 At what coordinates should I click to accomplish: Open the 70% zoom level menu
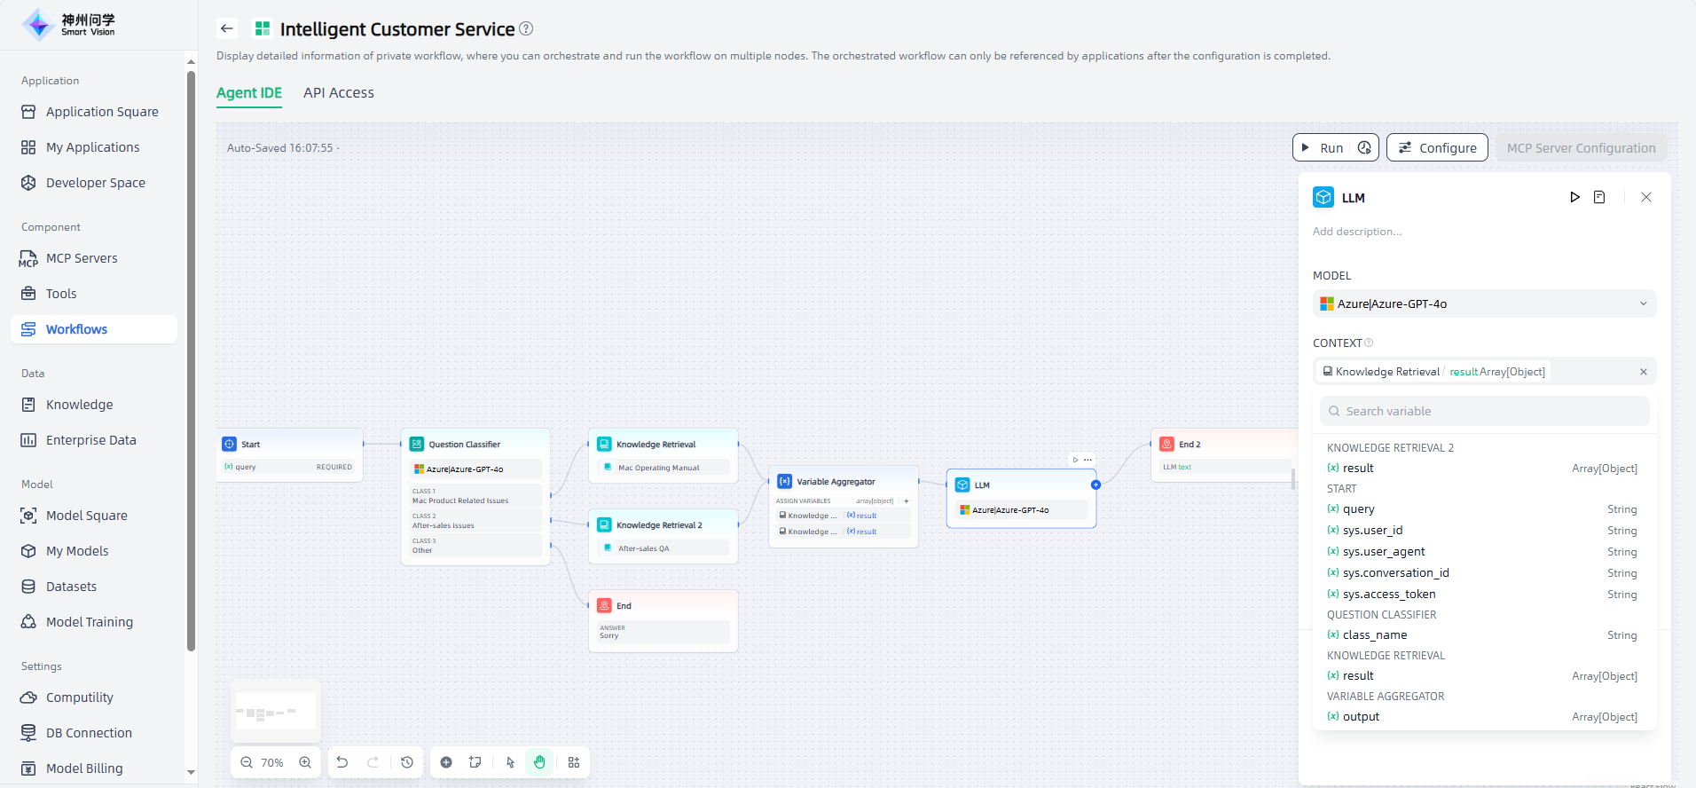(272, 762)
